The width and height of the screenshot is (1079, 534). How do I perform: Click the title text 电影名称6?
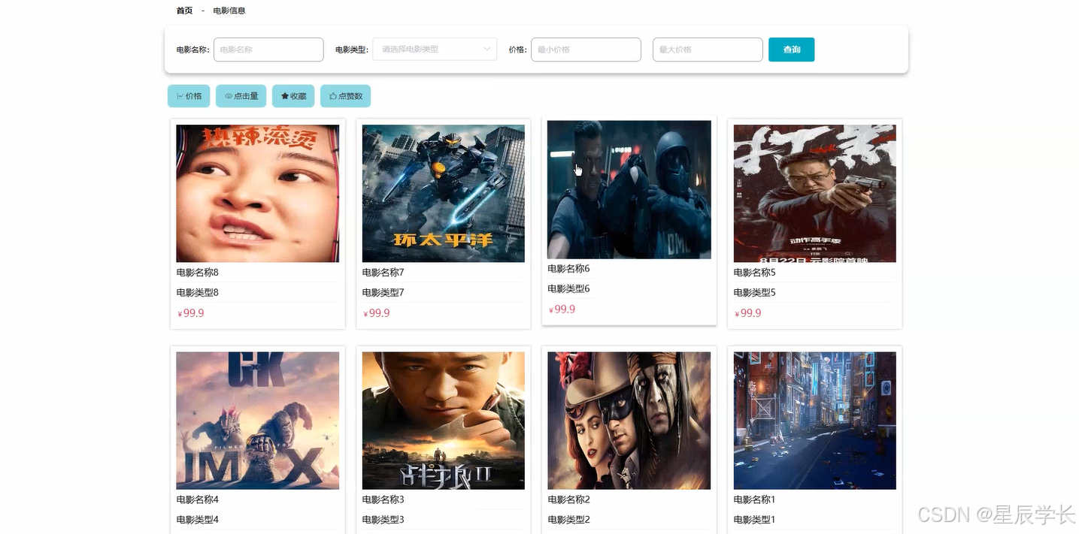569,269
